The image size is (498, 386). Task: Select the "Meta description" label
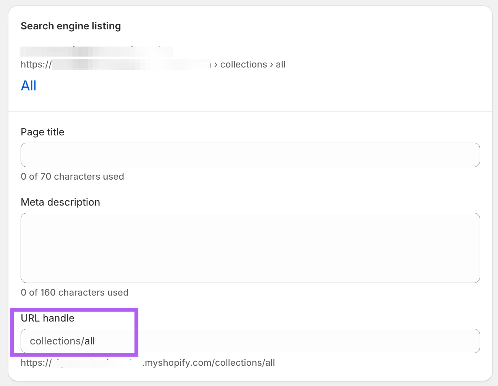coord(60,202)
